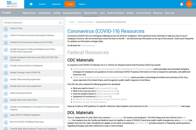
Task: Click icon beside New York COVID-19 Related Paid Leave
Action: [6, 122]
